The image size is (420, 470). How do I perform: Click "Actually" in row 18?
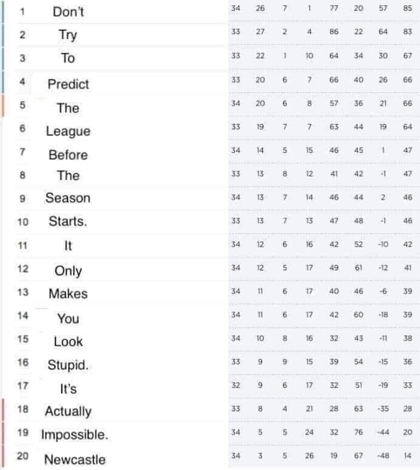click(x=69, y=412)
